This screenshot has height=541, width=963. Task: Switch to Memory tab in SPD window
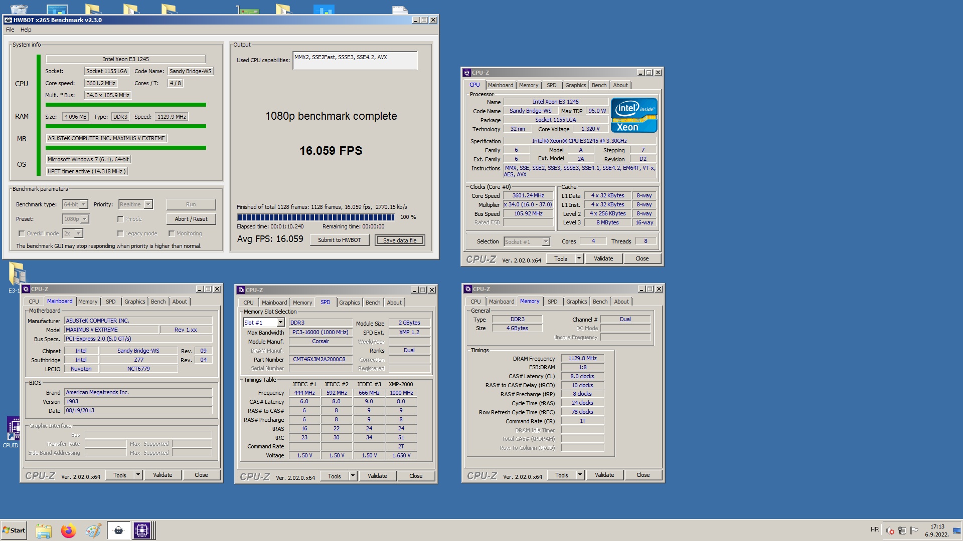pyautogui.click(x=302, y=303)
